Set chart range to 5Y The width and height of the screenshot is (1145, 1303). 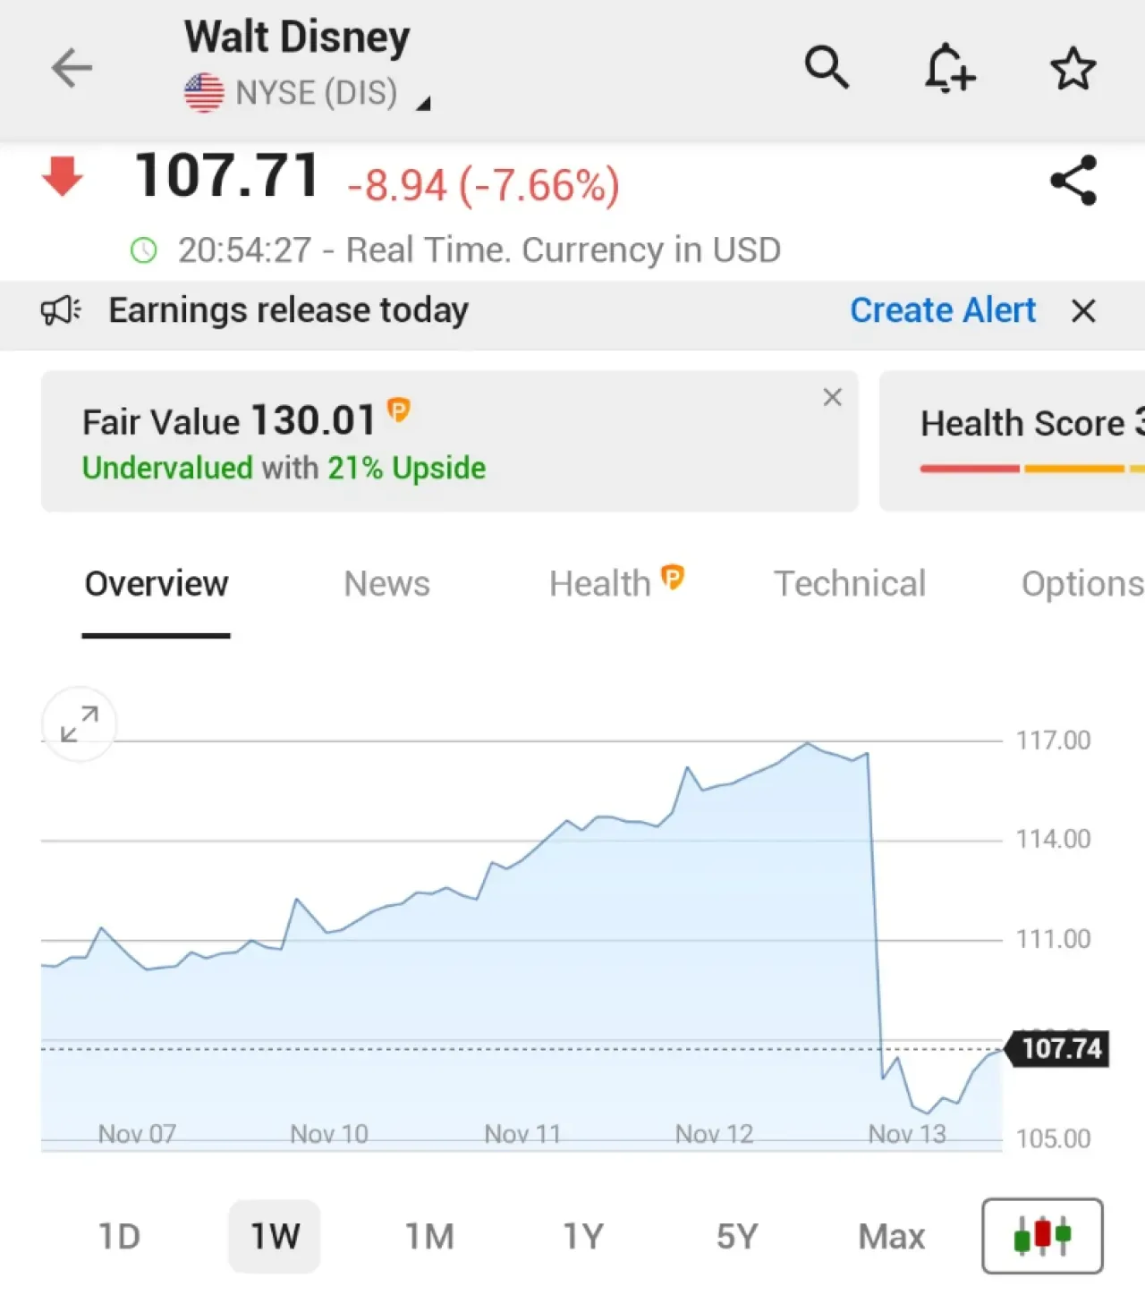pyautogui.click(x=737, y=1237)
